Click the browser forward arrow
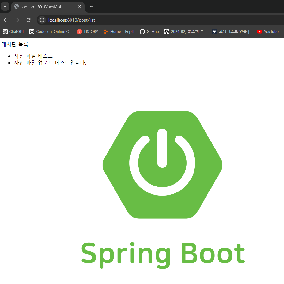The height and width of the screenshot is (284, 284). [x=17, y=20]
